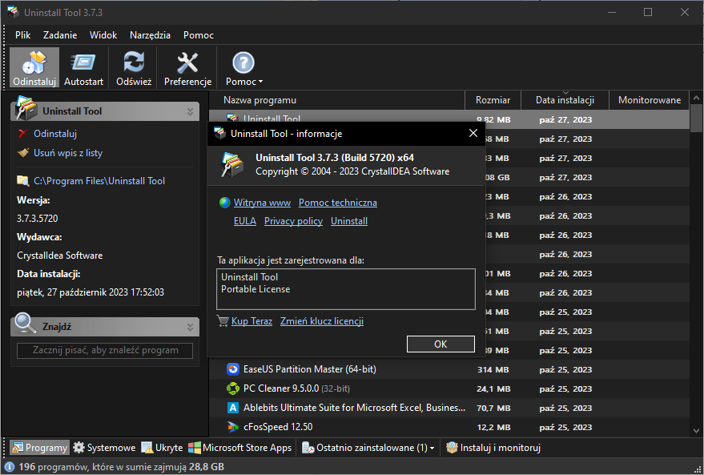The width and height of the screenshot is (704, 475).
Task: Refresh the list with the Odśwież icon
Action: pyautogui.click(x=134, y=62)
